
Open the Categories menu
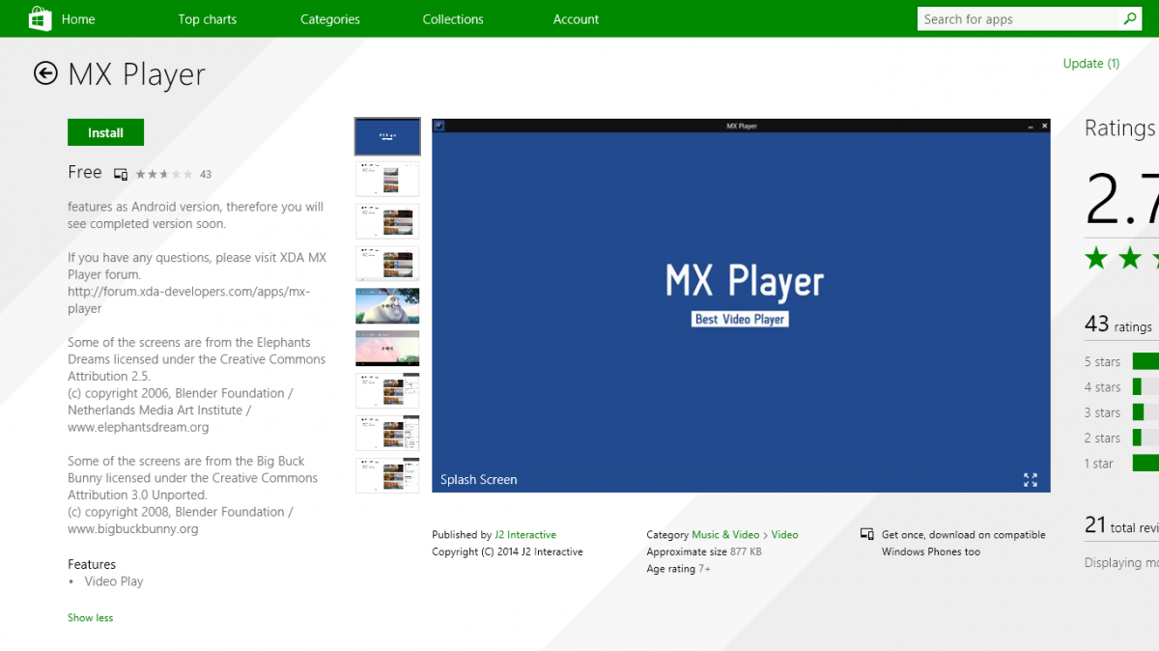pos(330,19)
